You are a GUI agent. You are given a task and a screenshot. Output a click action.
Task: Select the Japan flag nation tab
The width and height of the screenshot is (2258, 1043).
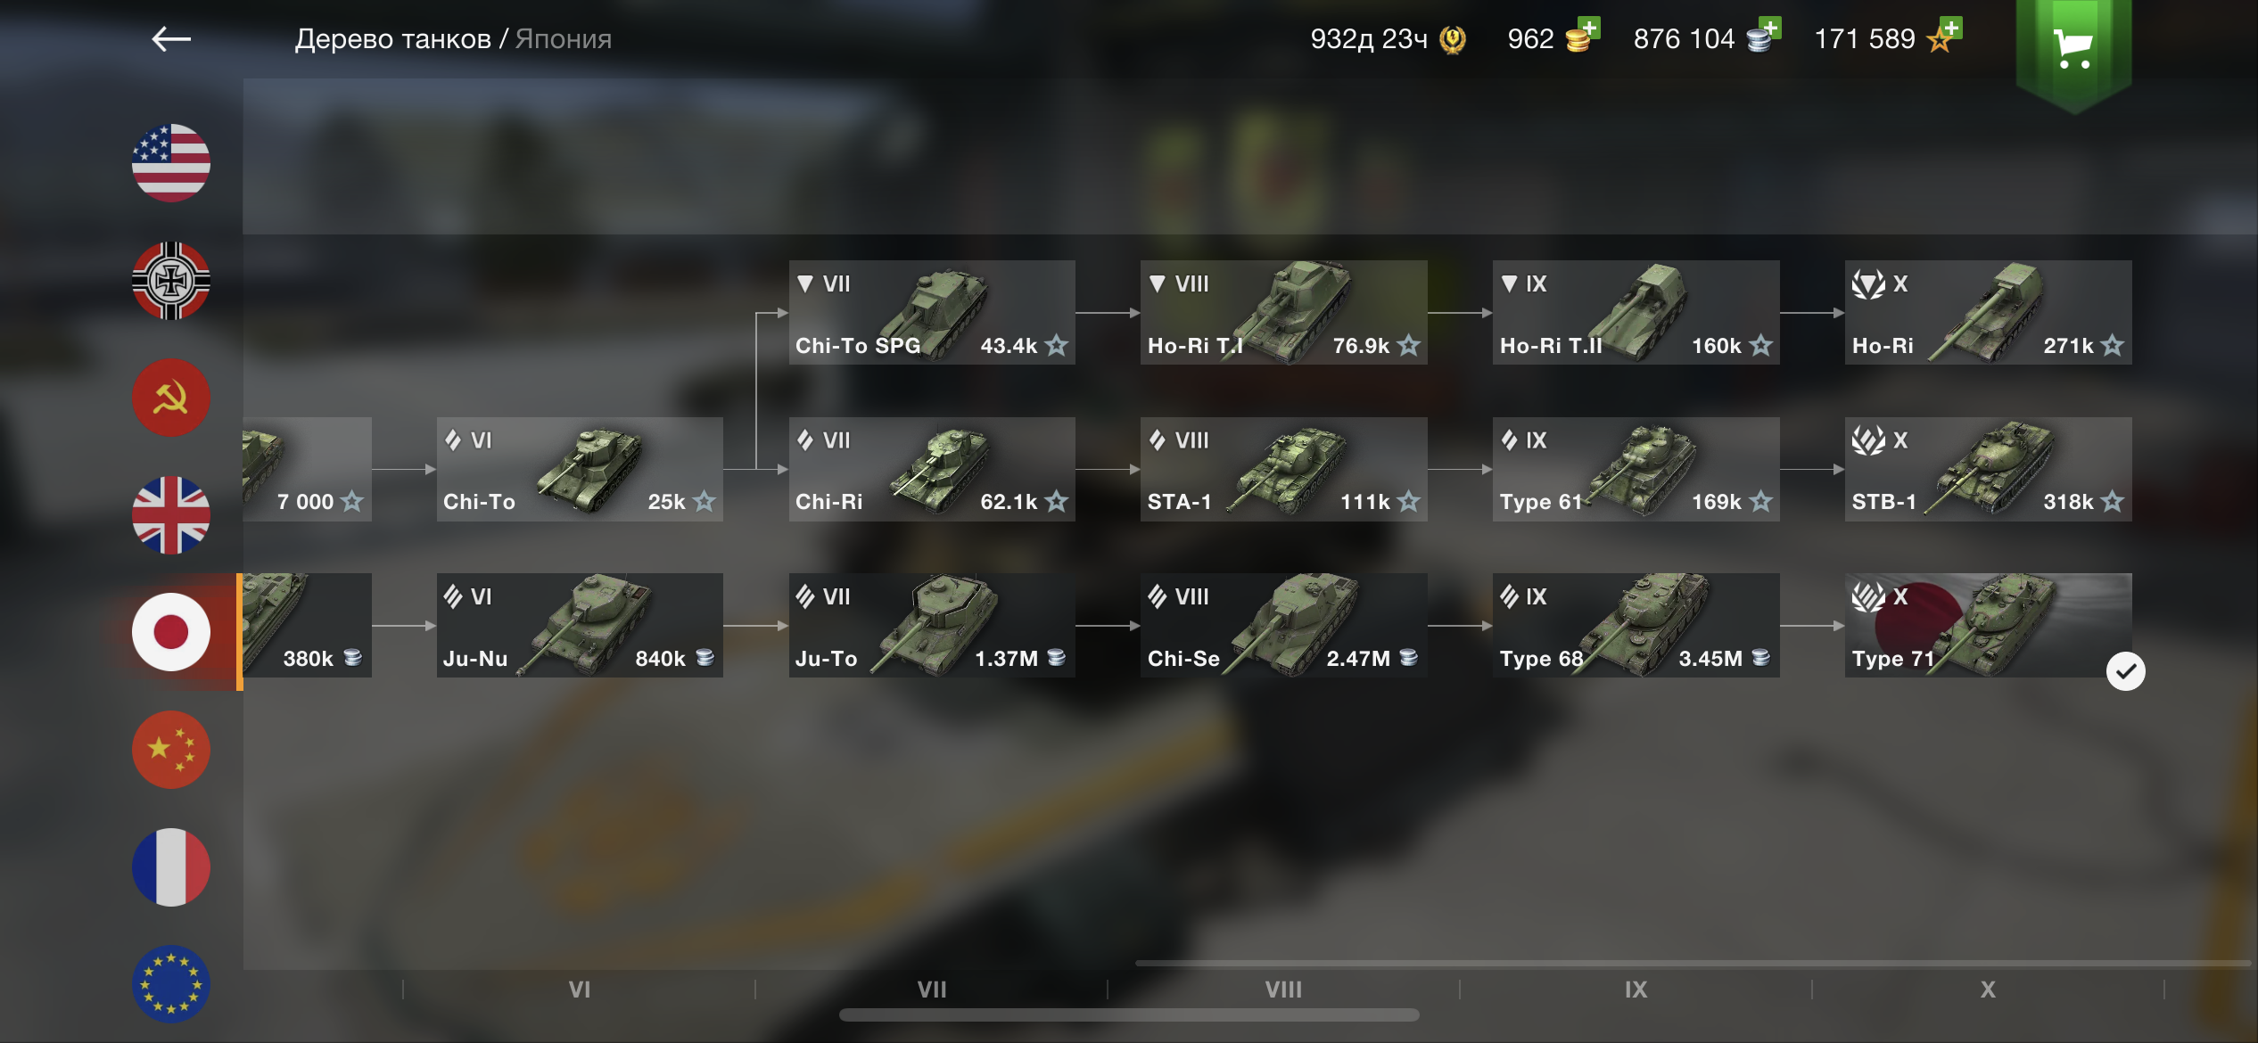tap(171, 632)
